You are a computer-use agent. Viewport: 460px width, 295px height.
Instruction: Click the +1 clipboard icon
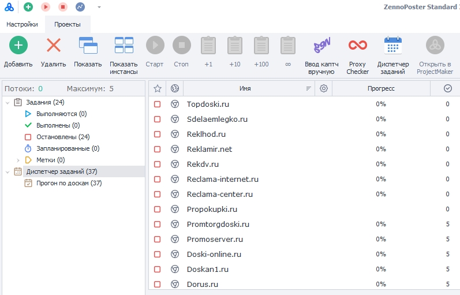(x=208, y=45)
